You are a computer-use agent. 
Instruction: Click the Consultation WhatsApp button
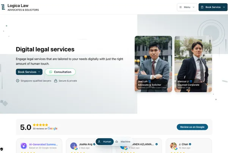[x=60, y=72]
